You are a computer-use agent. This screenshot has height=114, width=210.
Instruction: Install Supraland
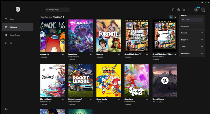click(x=128, y=104)
